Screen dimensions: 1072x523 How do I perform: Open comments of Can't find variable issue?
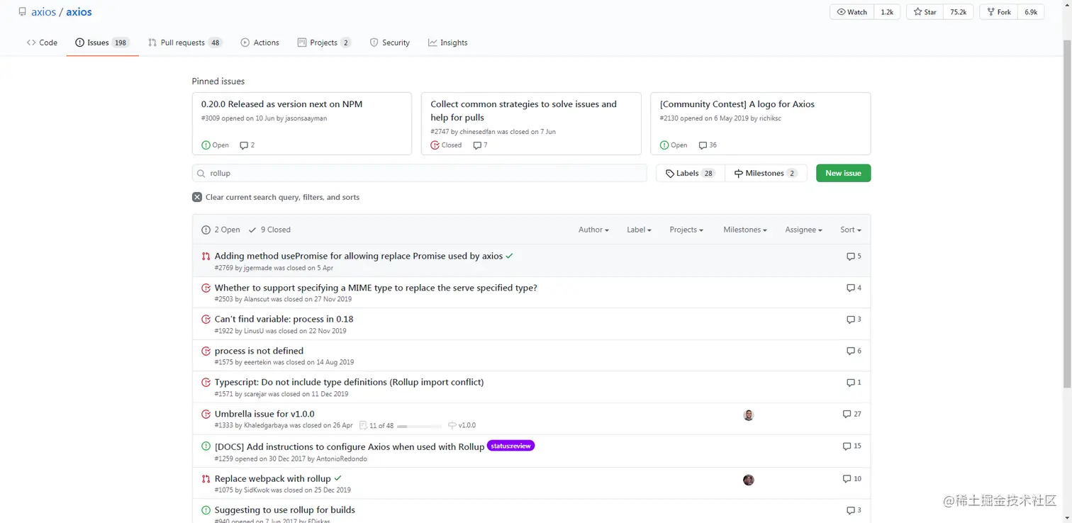point(854,320)
